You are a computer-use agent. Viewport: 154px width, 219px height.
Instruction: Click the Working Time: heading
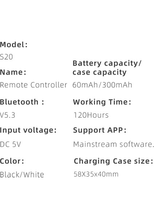click(102, 102)
